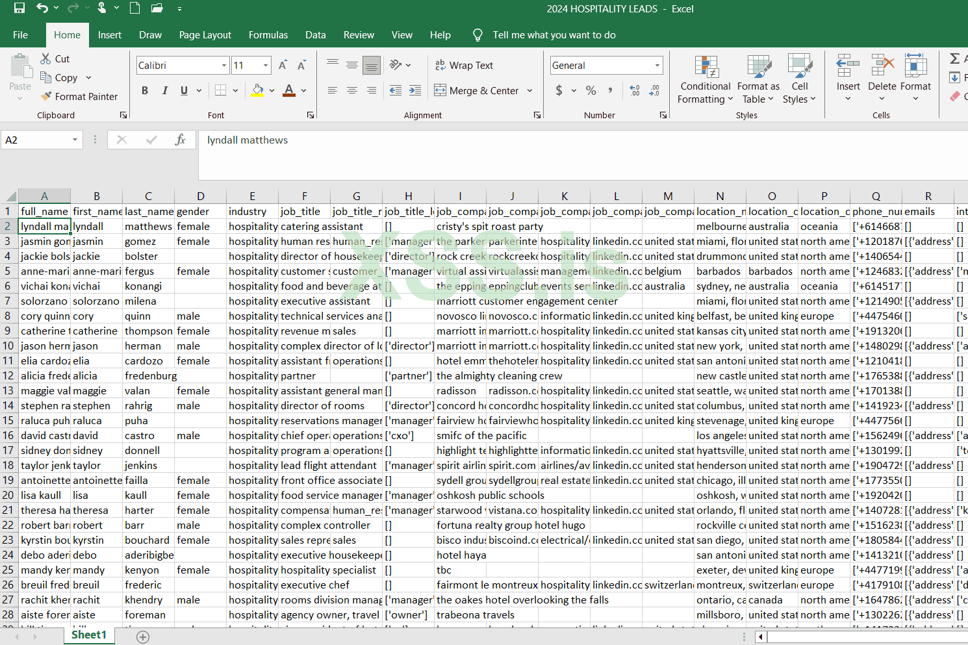Enable Wrap Text for the cell
The height and width of the screenshot is (645, 968).
tap(464, 65)
